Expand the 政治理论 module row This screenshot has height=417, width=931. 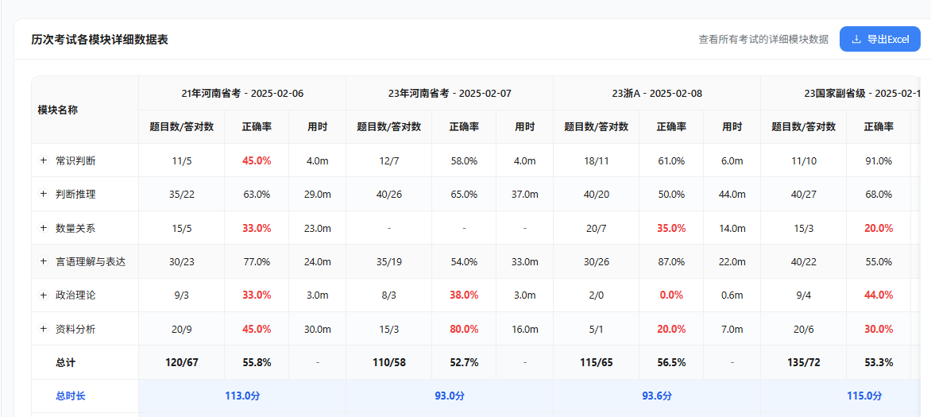(x=44, y=295)
